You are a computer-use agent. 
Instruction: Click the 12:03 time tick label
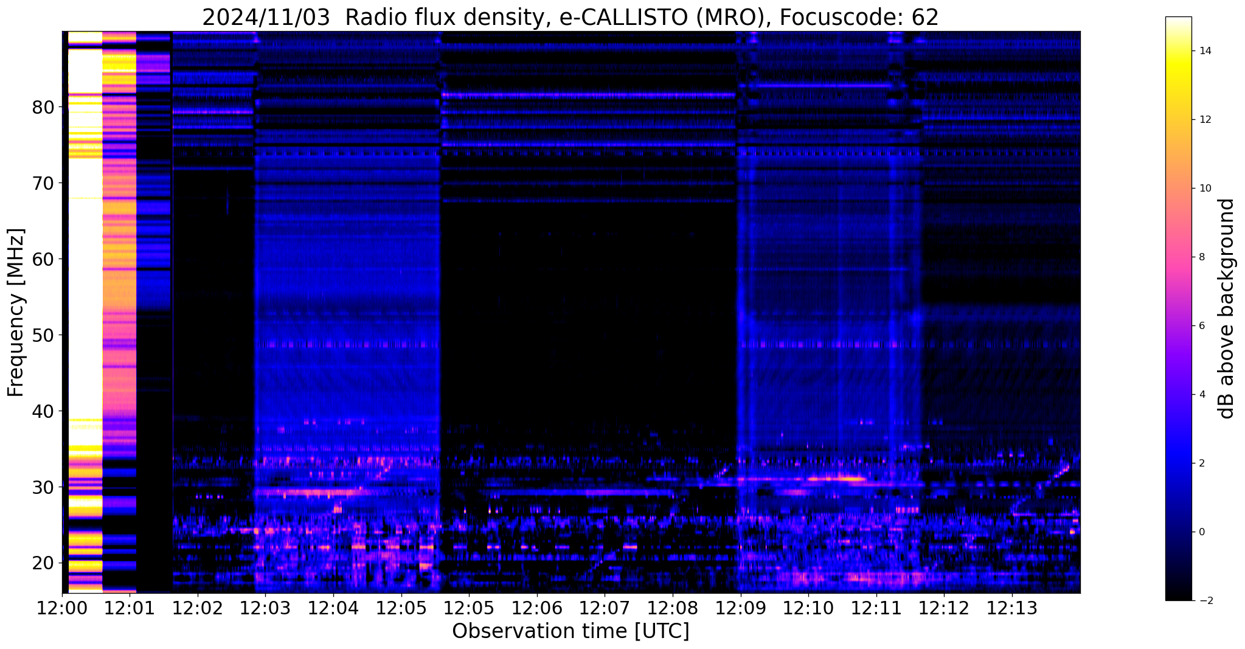point(265,608)
